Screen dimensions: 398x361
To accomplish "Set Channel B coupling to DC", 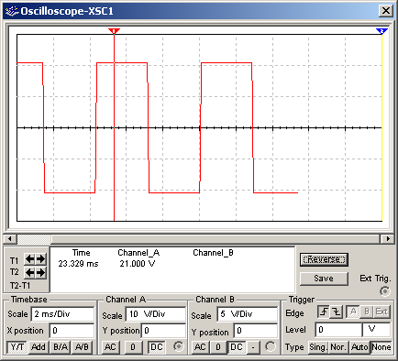I will 237,347.
